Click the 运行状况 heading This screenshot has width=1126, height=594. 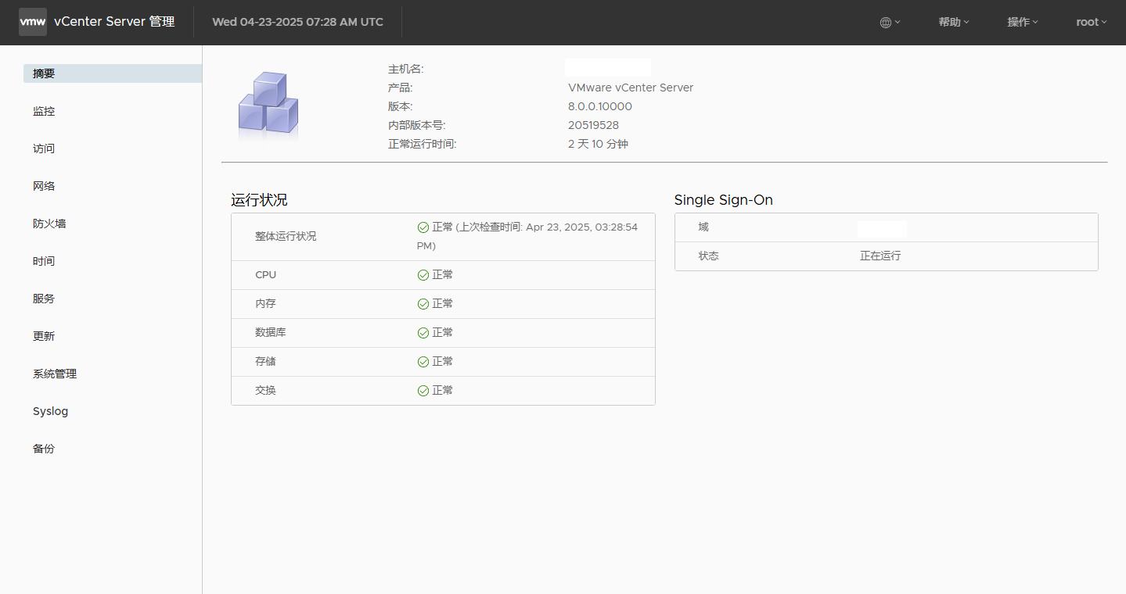259,200
